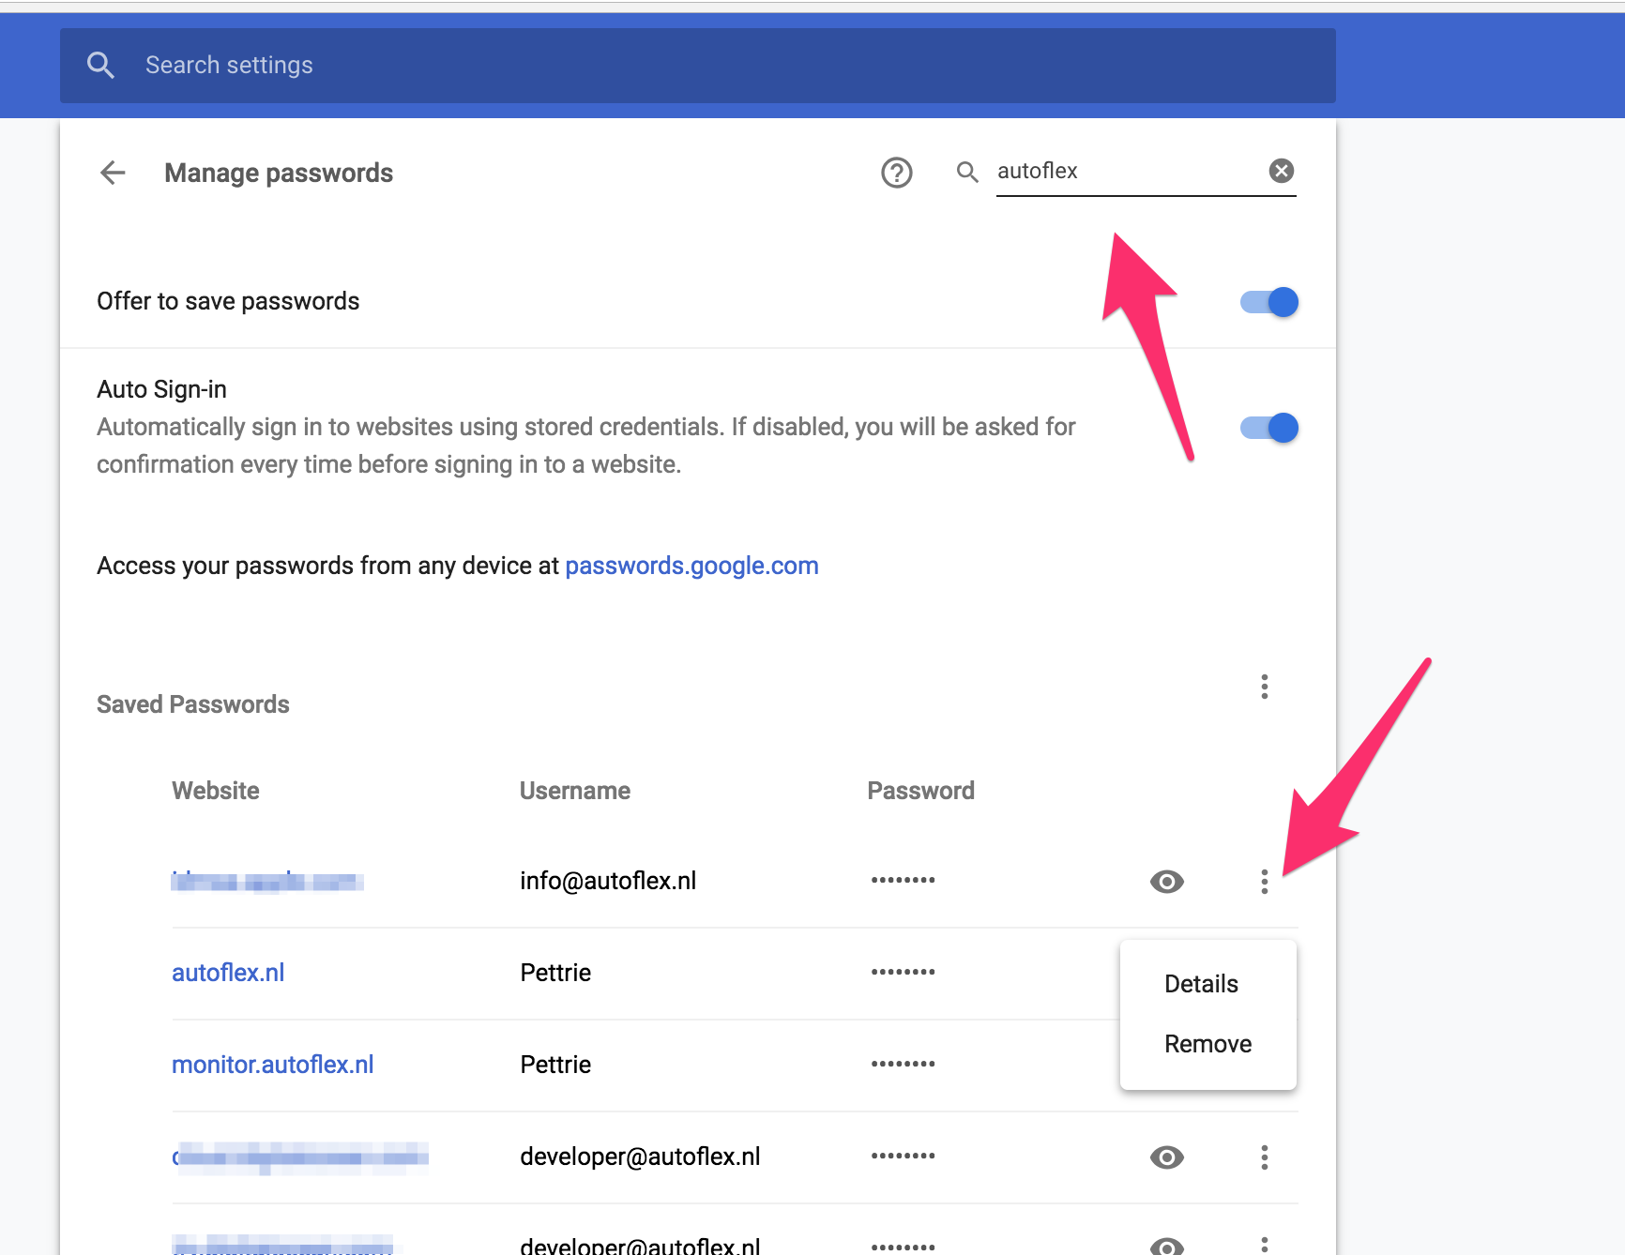1625x1255 pixels.
Task: Turn off the Auto Sign-in toggle
Action: tap(1269, 428)
